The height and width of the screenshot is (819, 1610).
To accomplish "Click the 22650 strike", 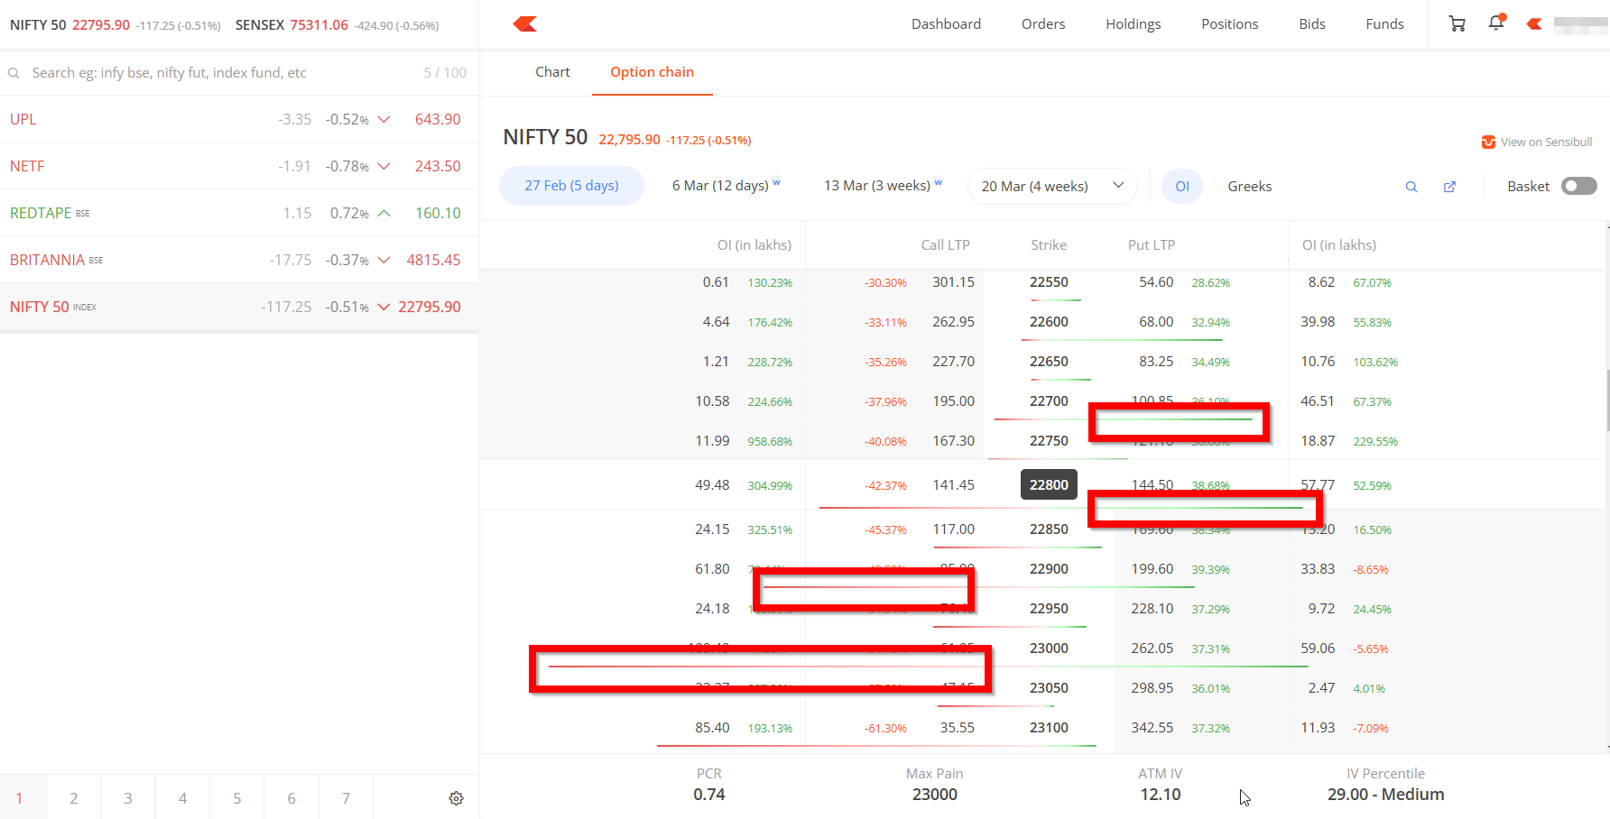I will 1049,362.
